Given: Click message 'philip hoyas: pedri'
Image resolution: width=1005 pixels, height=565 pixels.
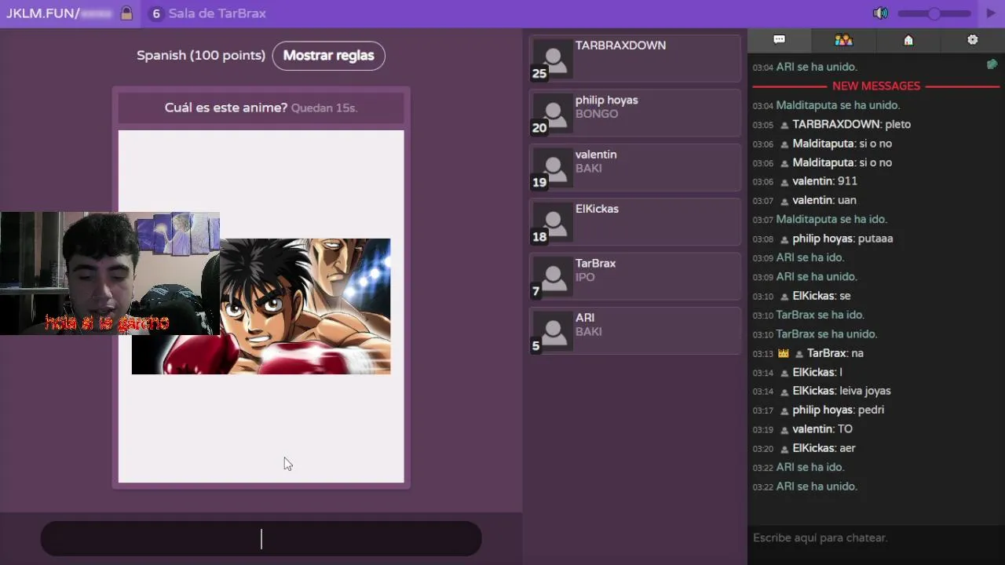Looking at the screenshot, I should click(839, 410).
